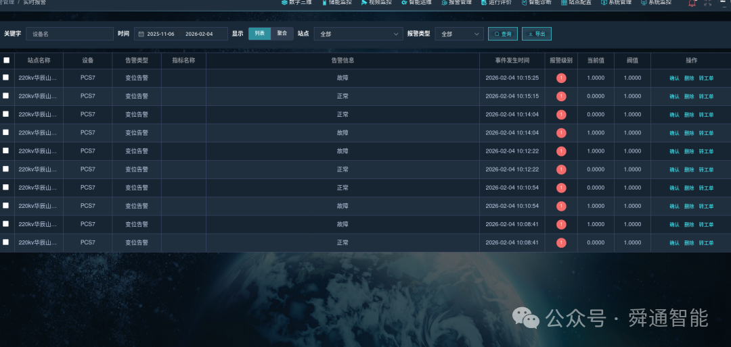Open the 运行评价 menu in the top navigation

coord(496,2)
